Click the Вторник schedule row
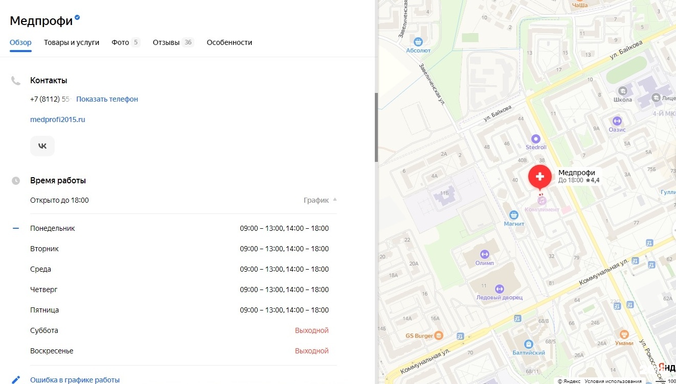Viewport: 676px width, 384px height. point(179,249)
